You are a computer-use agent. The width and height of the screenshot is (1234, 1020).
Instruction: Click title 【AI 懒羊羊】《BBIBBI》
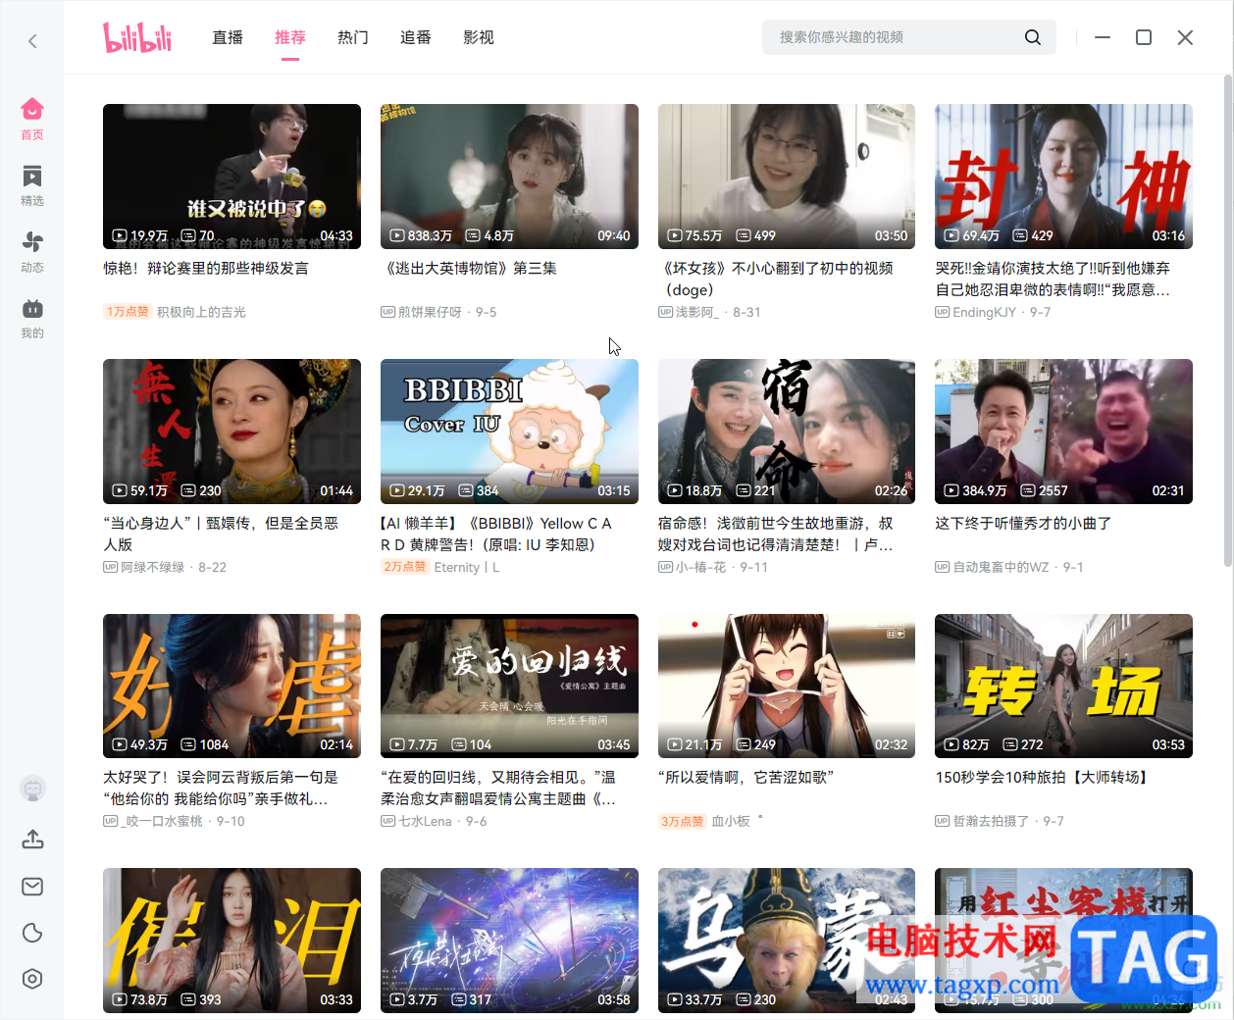(x=496, y=534)
